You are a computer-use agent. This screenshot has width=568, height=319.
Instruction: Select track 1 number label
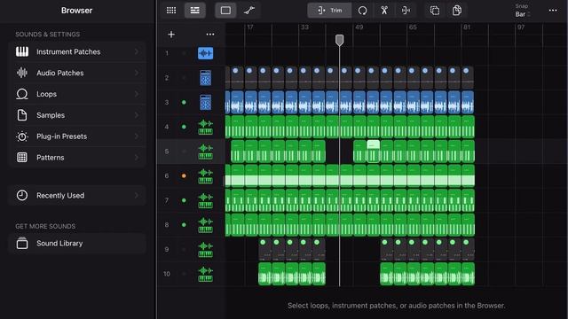(167, 53)
